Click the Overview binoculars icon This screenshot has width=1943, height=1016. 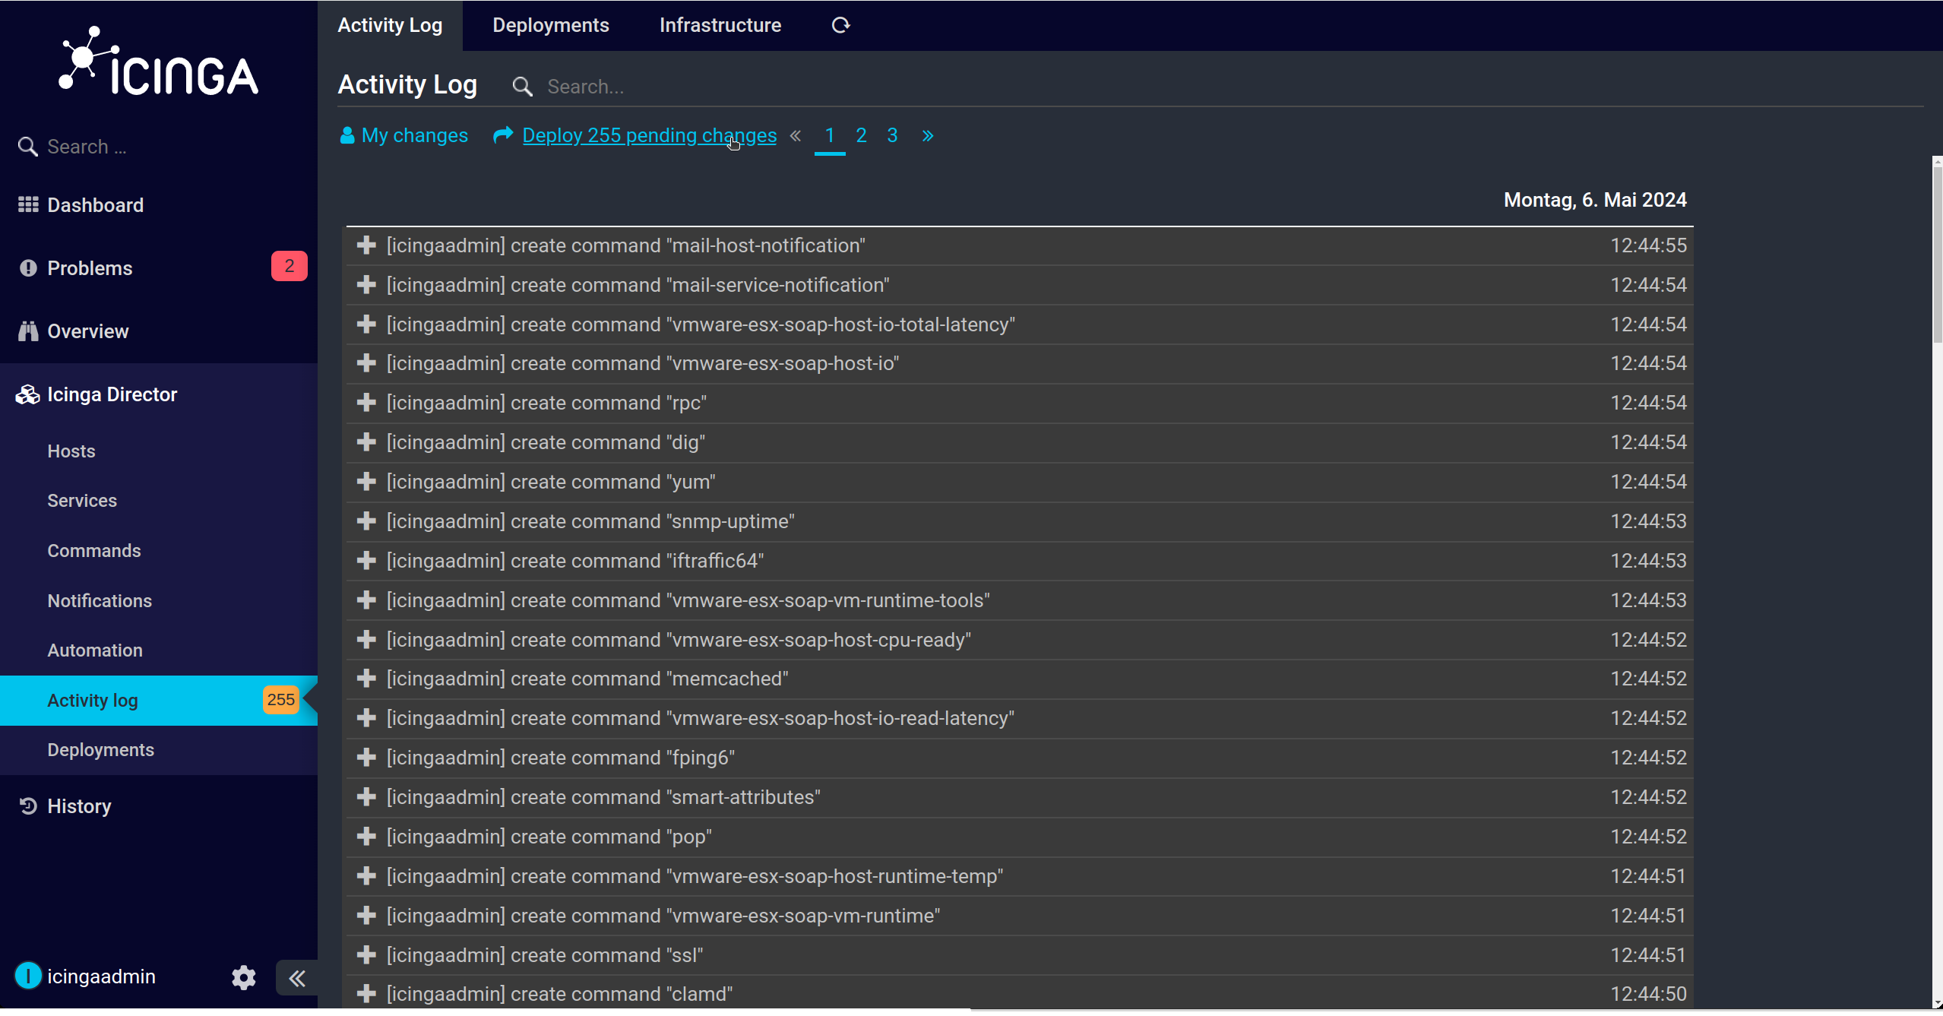(x=28, y=331)
